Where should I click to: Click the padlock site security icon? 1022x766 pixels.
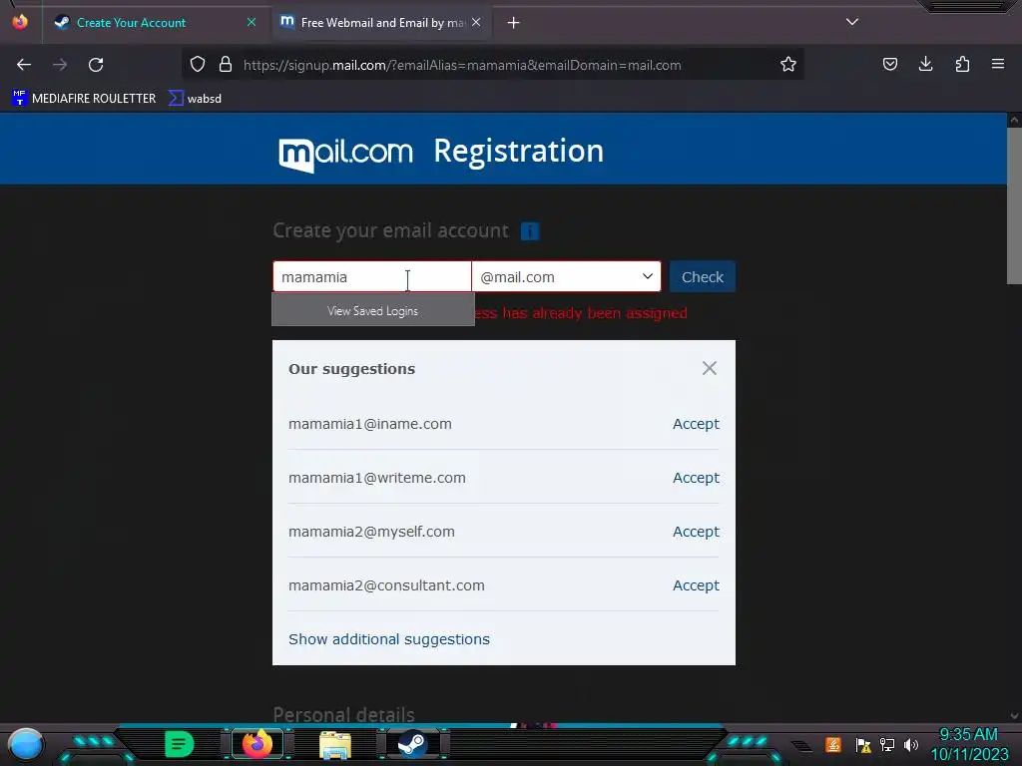226,65
